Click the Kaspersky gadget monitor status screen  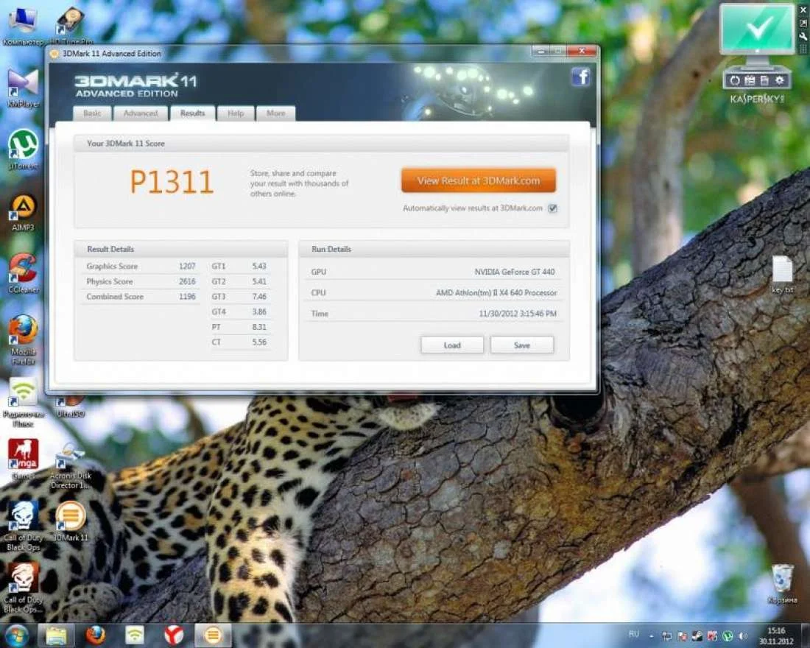[757, 29]
